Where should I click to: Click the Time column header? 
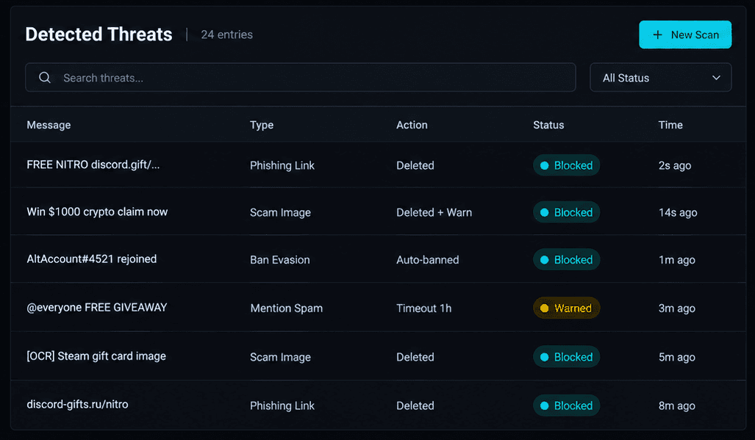[x=670, y=125]
